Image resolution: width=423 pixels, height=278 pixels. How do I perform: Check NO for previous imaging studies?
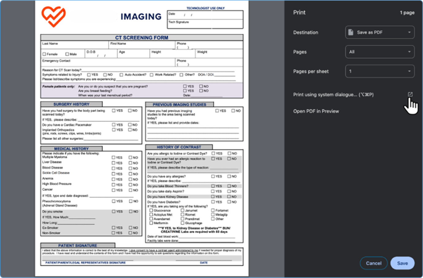pos(233,110)
